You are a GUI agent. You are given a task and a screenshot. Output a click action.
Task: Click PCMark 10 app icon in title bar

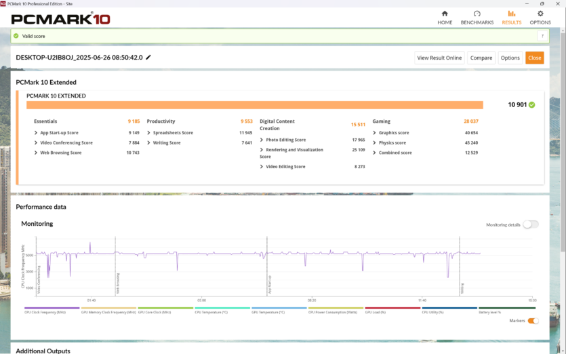(3, 3)
